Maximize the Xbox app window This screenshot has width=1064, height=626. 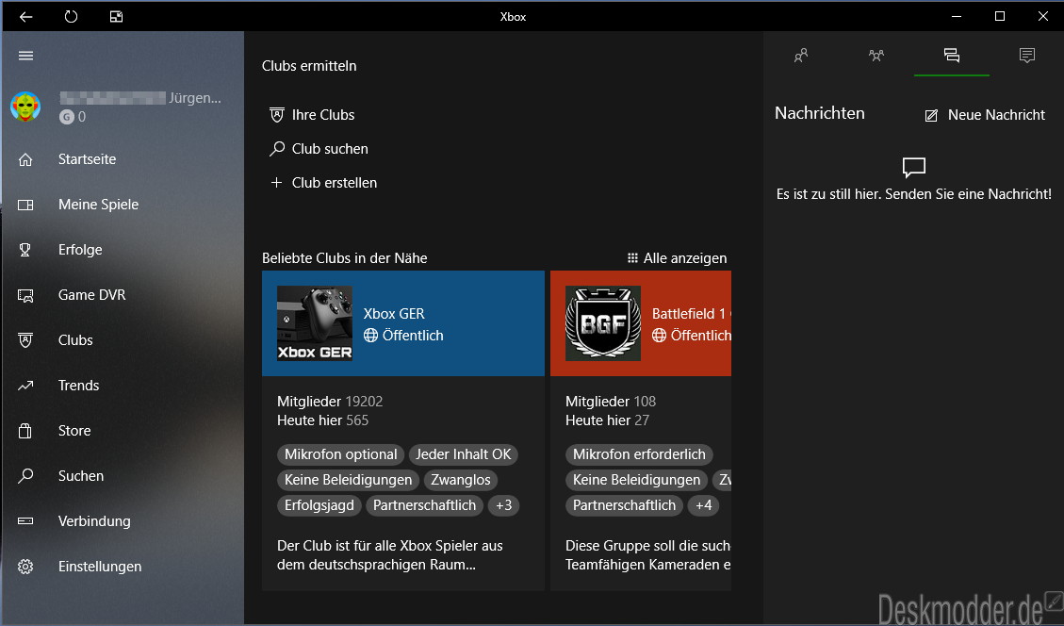pyautogui.click(x=1000, y=16)
